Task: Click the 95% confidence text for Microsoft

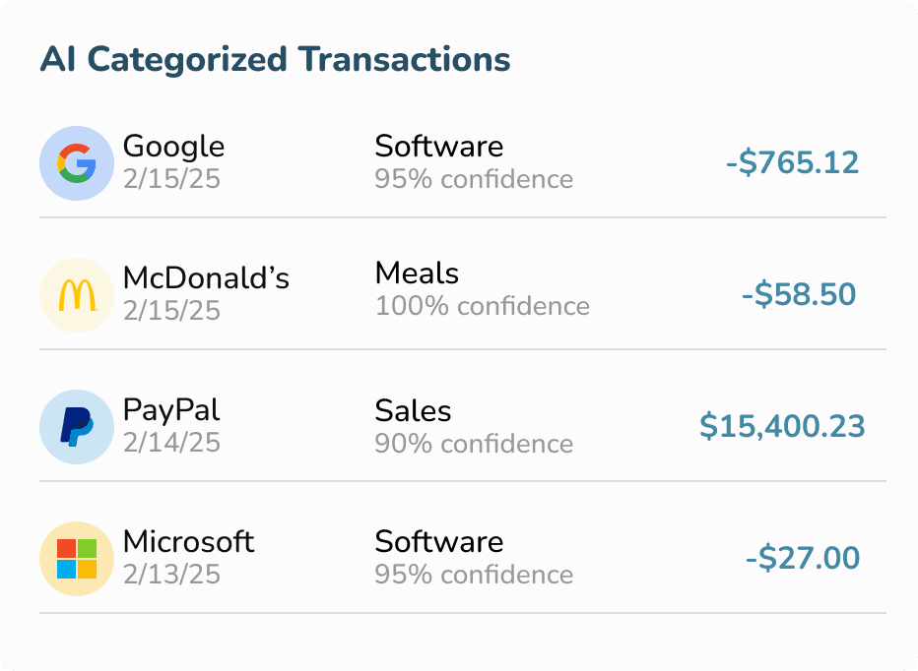Action: [x=474, y=575]
